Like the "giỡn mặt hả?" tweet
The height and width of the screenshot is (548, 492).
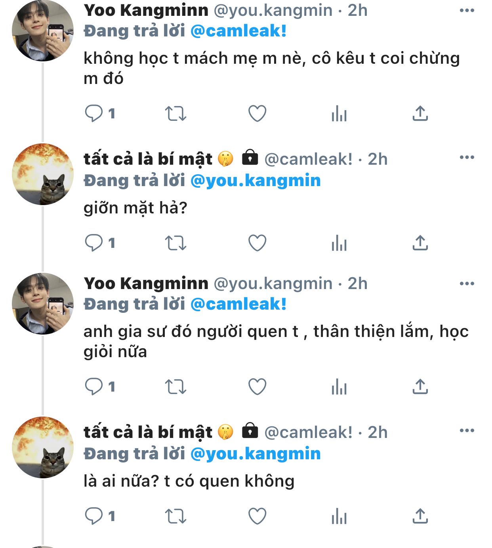click(x=257, y=243)
